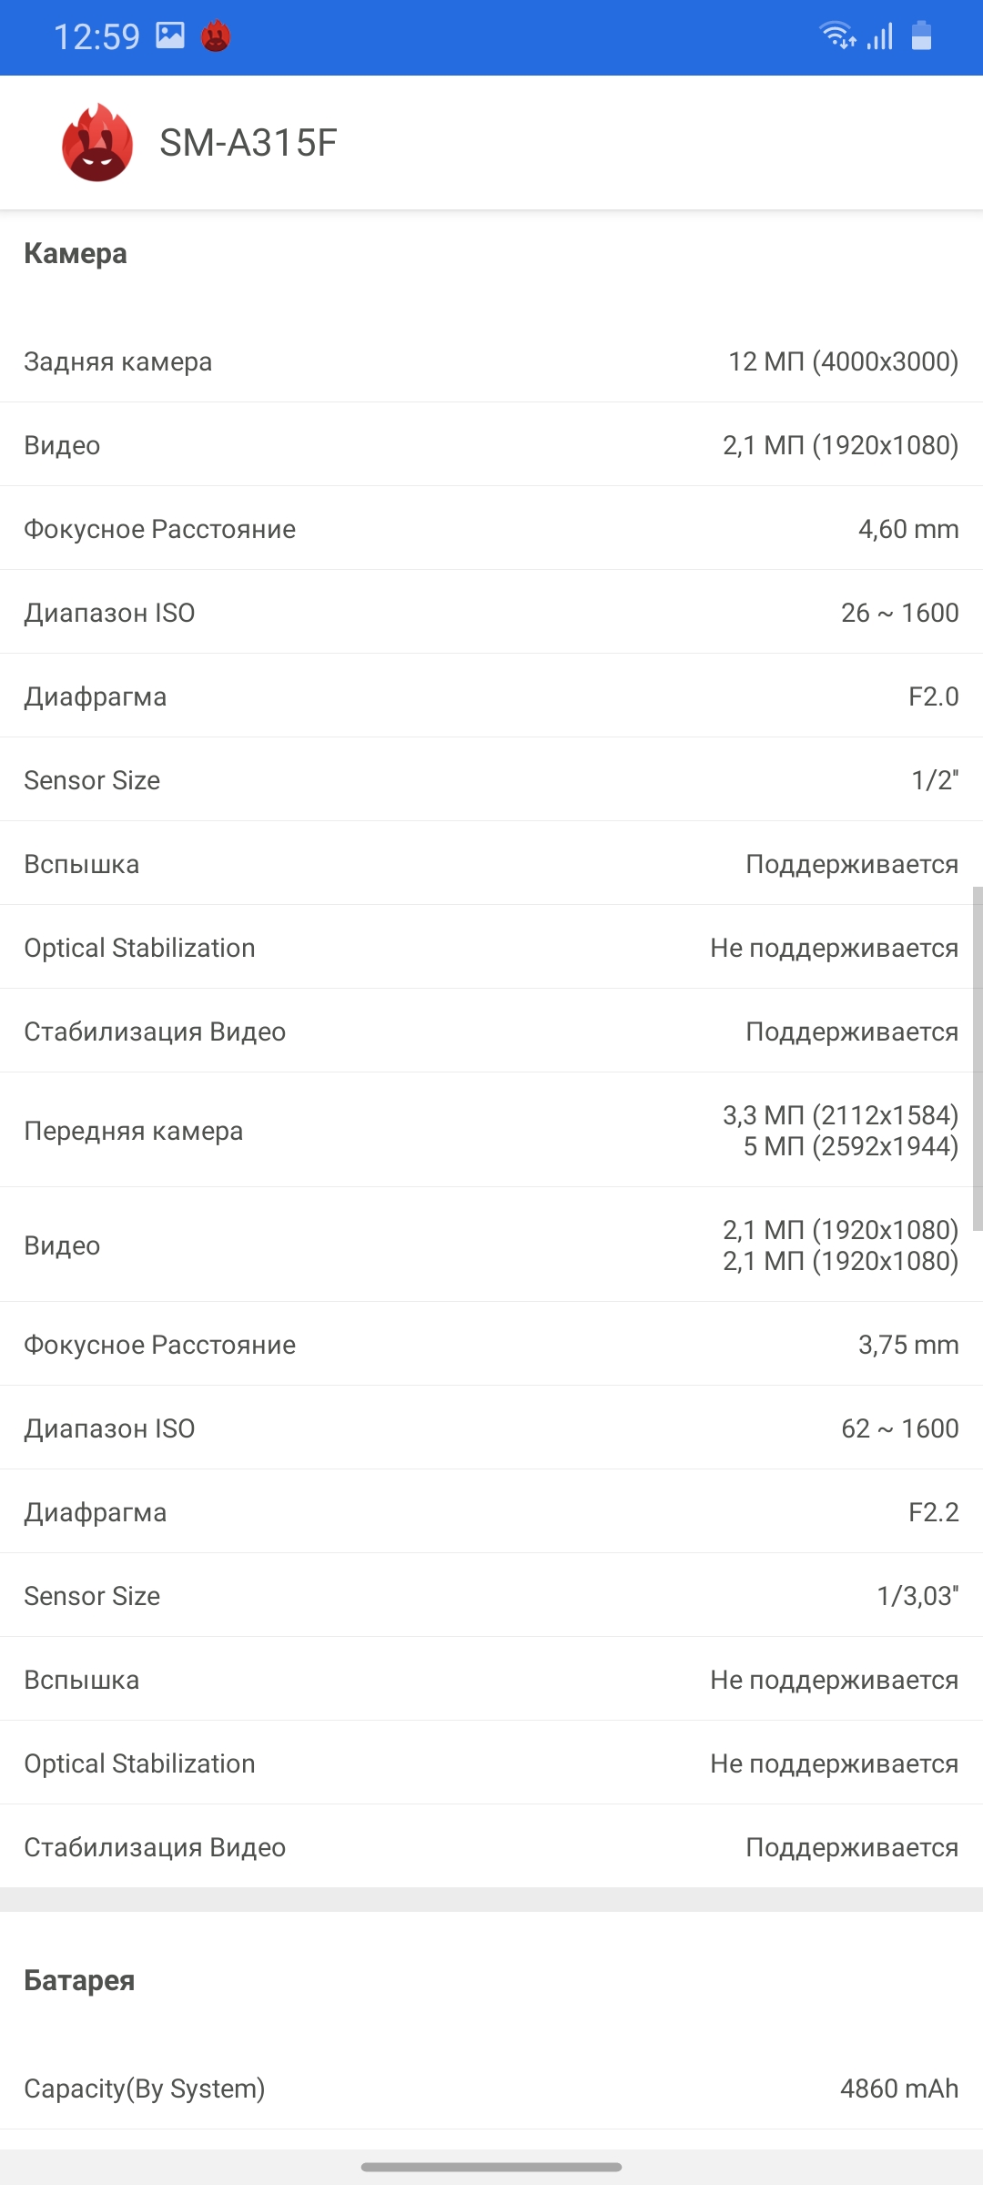This screenshot has height=2185, width=983.
Task: Select the Задняя камера row
Action: click(x=491, y=361)
